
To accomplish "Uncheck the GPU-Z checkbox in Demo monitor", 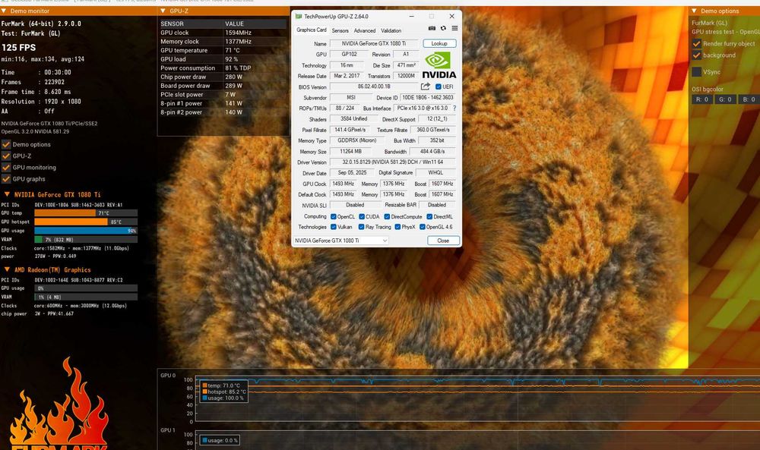I will [6, 156].
